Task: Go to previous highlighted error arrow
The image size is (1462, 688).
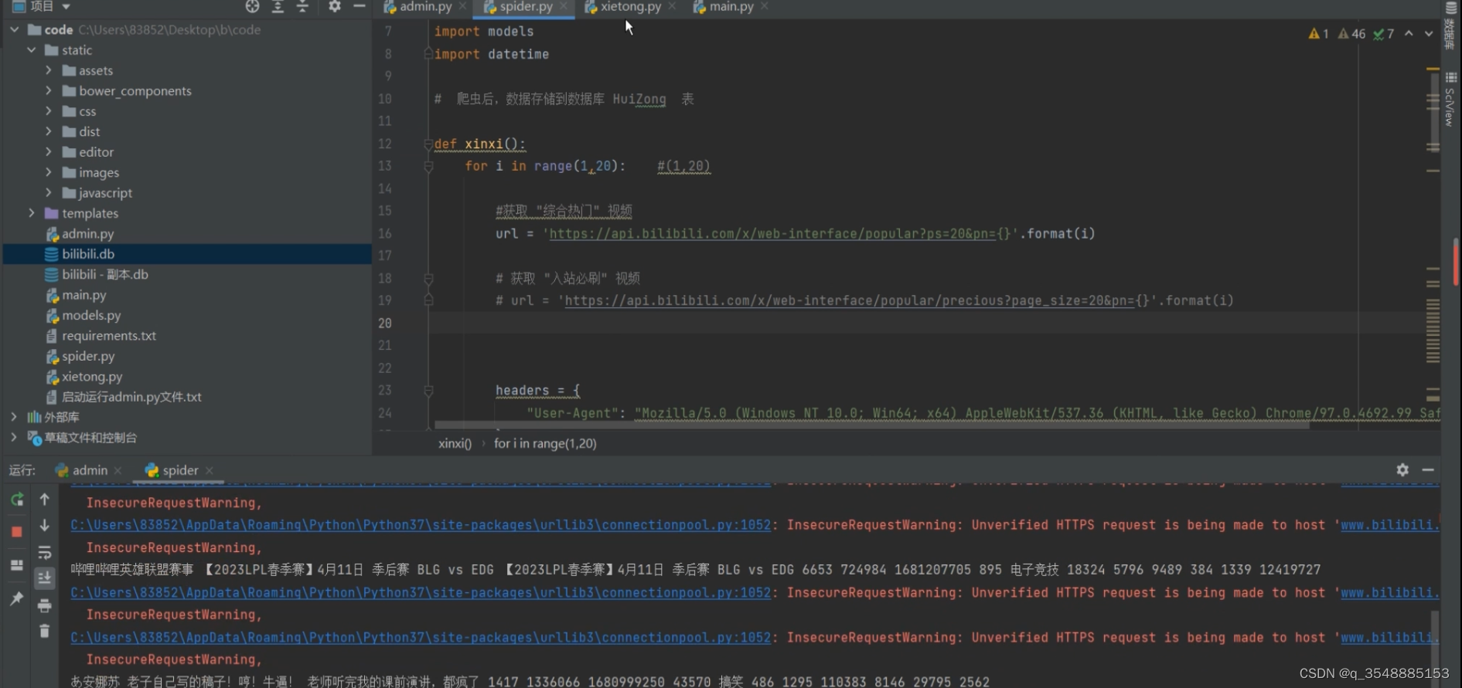Action: (x=1409, y=34)
